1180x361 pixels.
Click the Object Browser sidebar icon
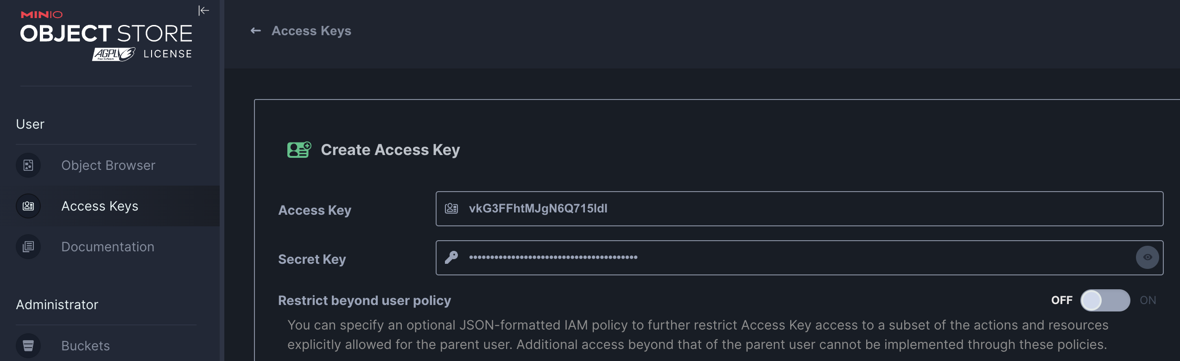tap(28, 165)
